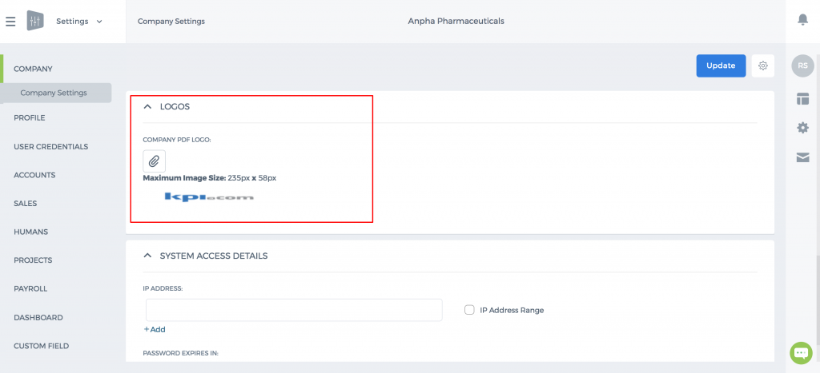
Task: Collapse the LOGOS section
Action: 147,106
